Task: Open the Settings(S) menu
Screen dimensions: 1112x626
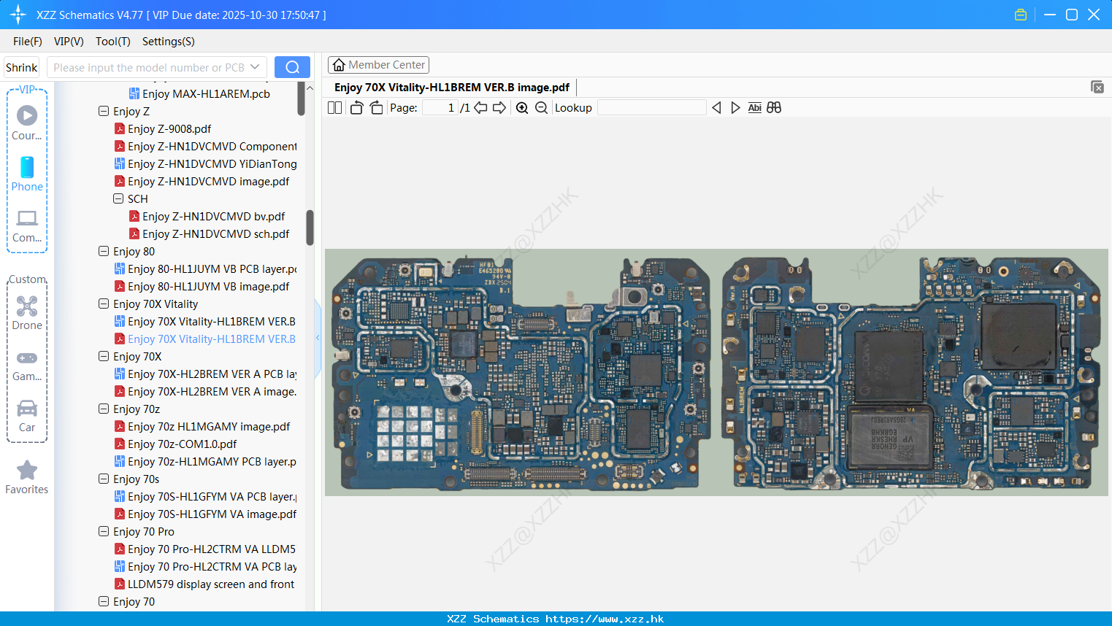Action: 169,42
